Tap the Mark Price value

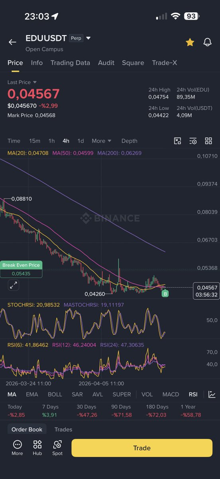45,115
